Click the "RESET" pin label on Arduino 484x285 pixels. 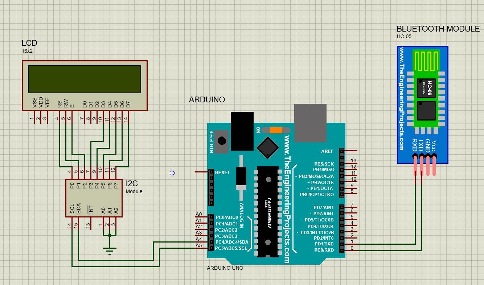point(222,172)
